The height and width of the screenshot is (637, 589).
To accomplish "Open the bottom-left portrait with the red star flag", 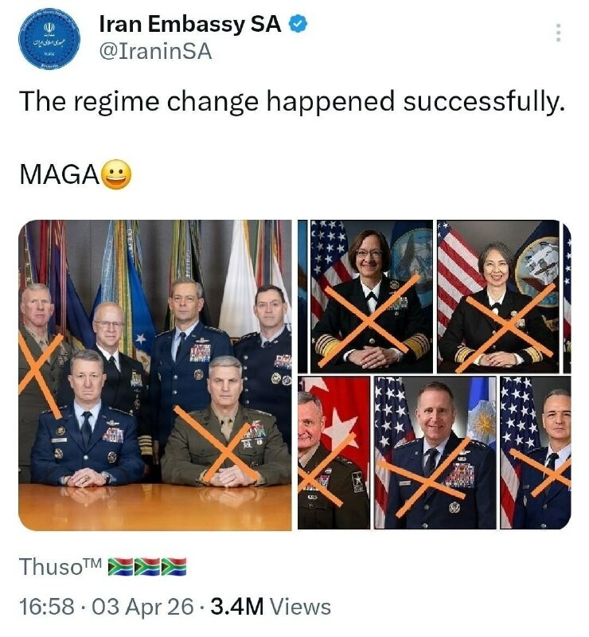I will point(334,453).
